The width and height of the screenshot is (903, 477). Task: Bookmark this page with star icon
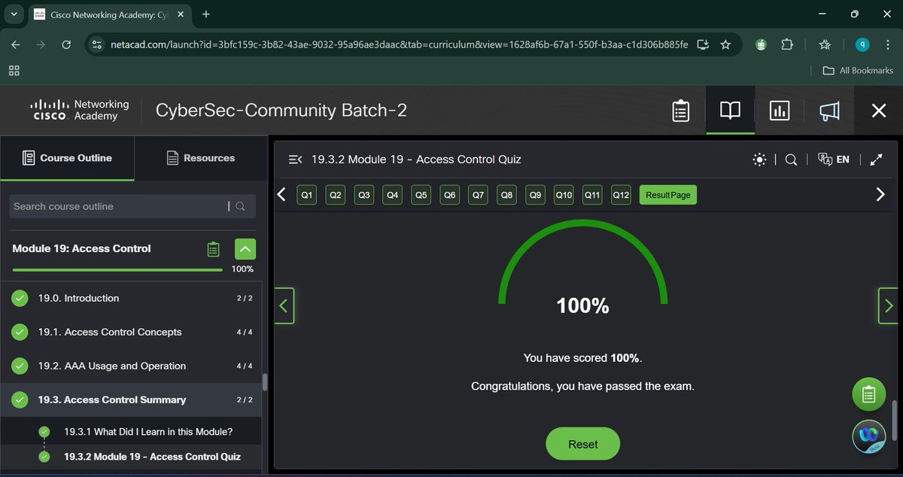[x=725, y=45]
